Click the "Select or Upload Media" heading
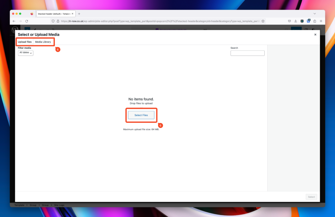This screenshot has width=335, height=217. tap(39, 35)
